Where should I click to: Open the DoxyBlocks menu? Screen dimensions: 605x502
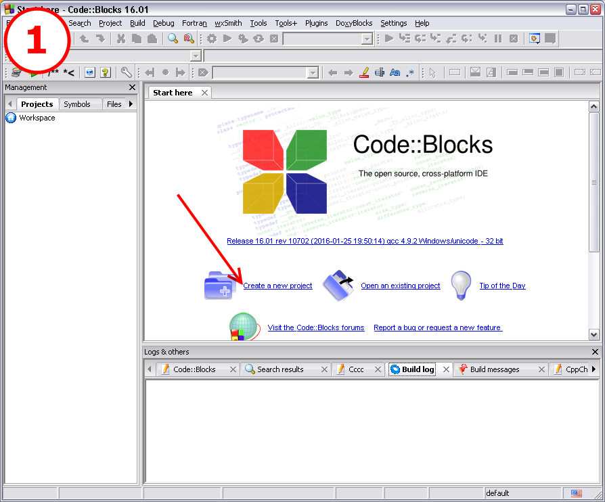tap(354, 23)
